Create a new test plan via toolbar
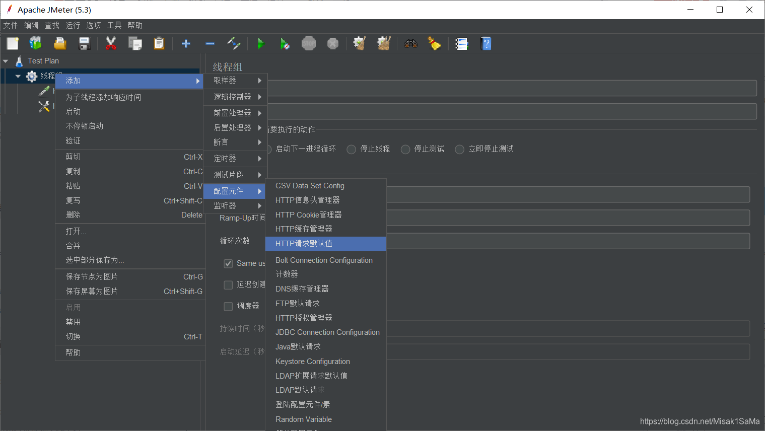 pos(12,43)
